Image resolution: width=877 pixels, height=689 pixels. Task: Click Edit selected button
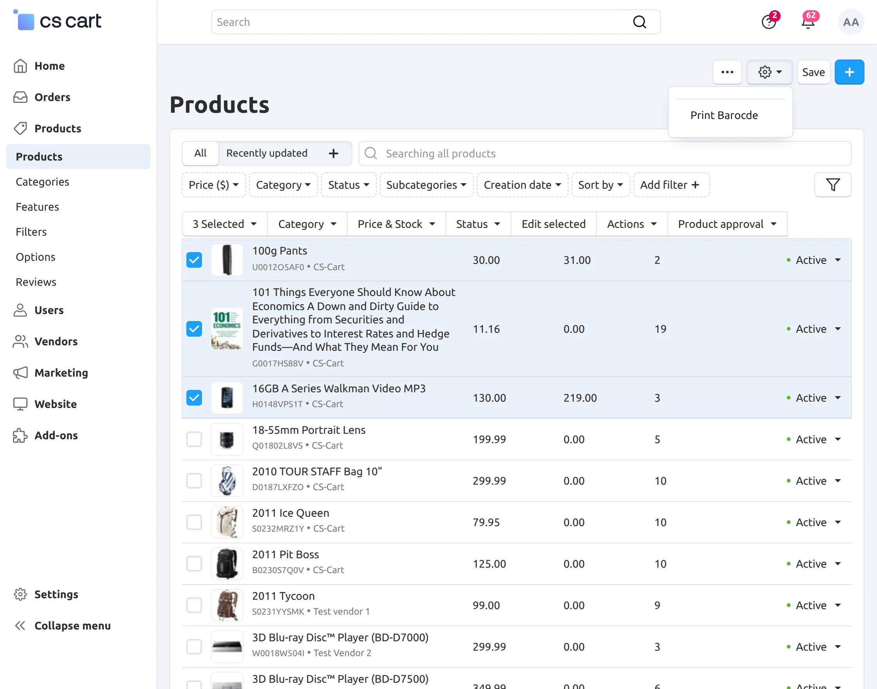coord(553,224)
